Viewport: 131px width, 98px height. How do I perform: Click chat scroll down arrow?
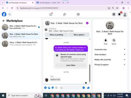click(90, 83)
